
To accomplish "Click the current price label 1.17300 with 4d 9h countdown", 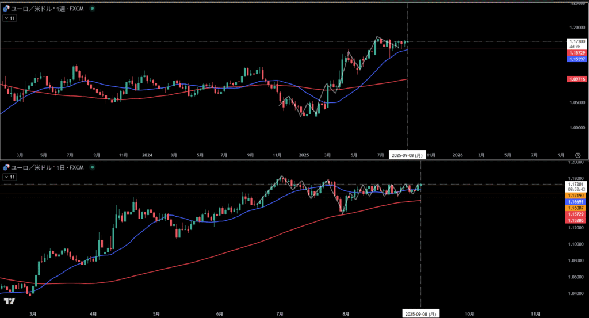I will [576, 44].
